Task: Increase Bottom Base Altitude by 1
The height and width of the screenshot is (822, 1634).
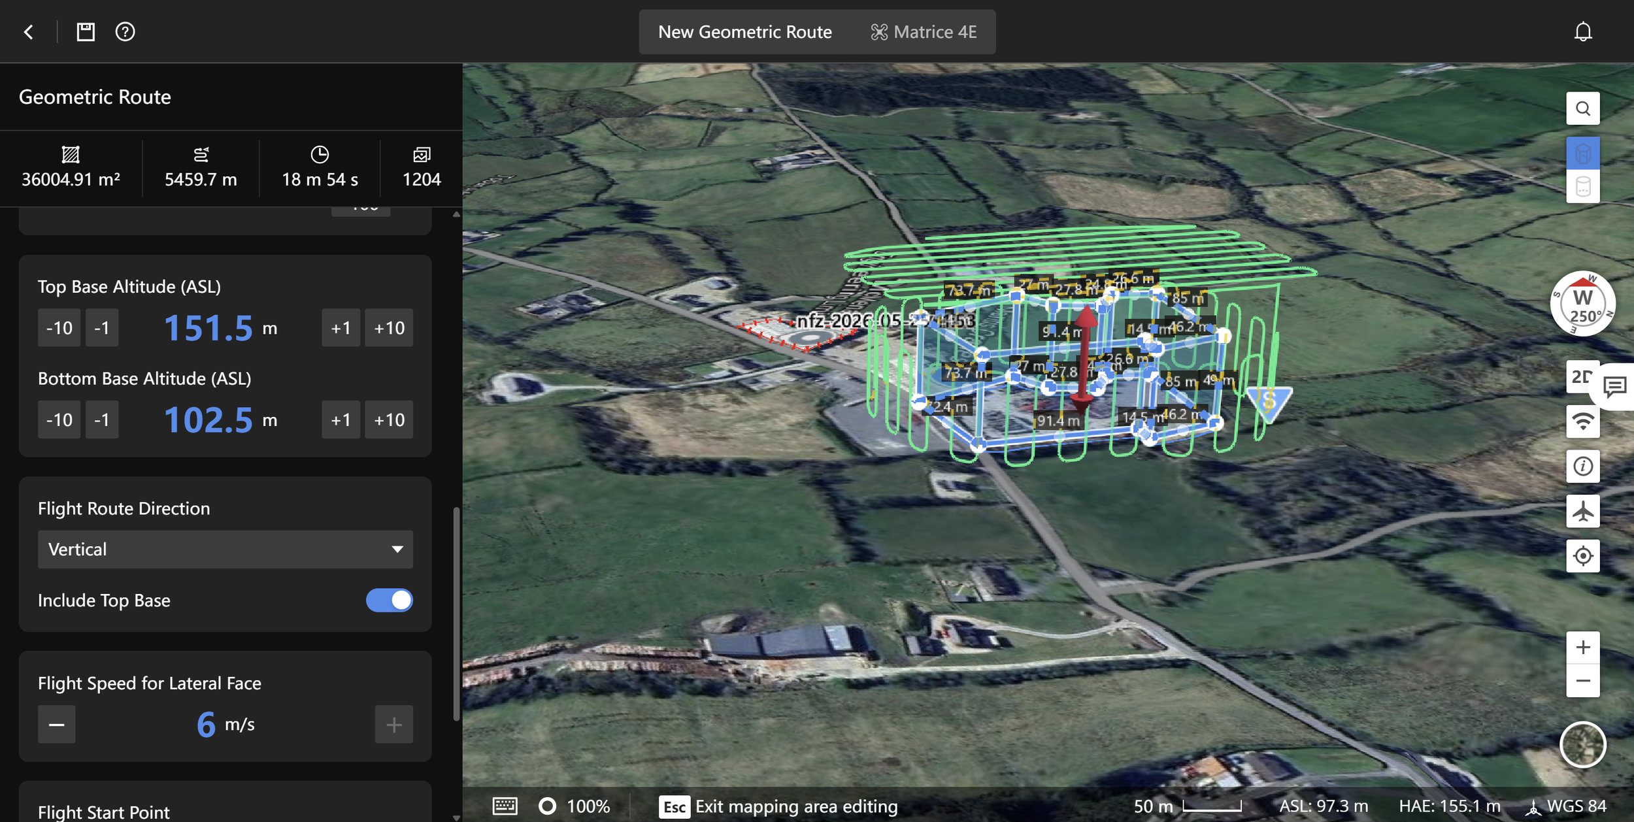Action: pos(341,419)
